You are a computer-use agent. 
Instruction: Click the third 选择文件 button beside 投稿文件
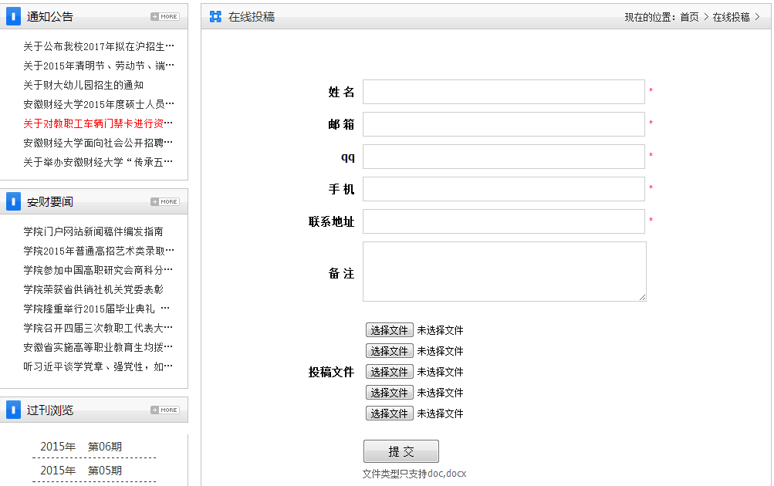[x=389, y=372]
